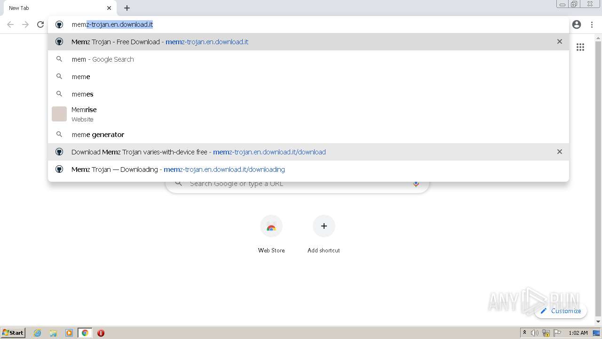Click the network tray icon
This screenshot has width=602, height=339.
546,333
